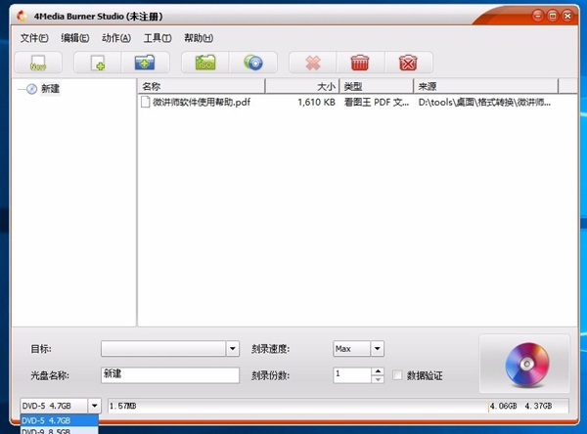Select file 微讲师软件使用帮助.pdf
This screenshot has height=434, width=587.
[202, 102]
